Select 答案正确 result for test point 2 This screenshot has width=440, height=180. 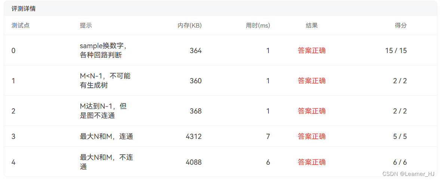312,111
